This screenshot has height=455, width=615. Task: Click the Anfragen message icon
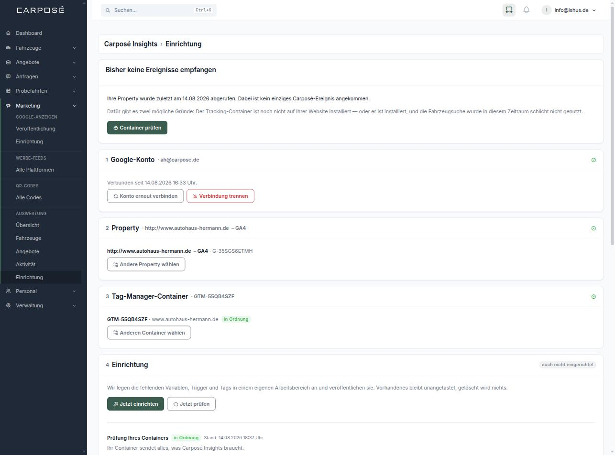pos(8,76)
